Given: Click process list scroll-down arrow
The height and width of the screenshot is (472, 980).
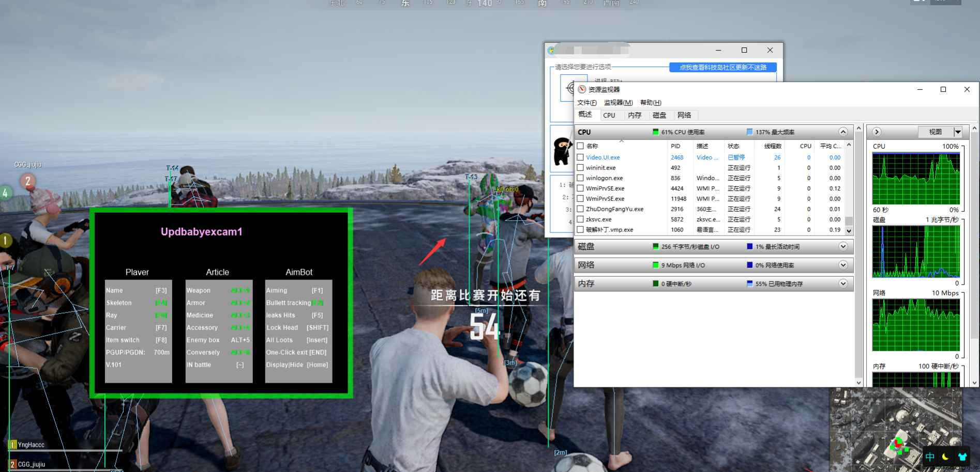Looking at the screenshot, I should pos(849,230).
